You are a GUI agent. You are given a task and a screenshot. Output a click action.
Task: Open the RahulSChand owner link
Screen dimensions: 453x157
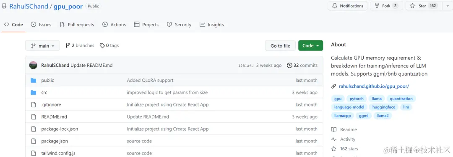[x=29, y=6]
